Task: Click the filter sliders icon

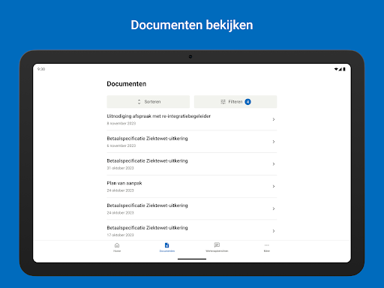Action: point(223,102)
